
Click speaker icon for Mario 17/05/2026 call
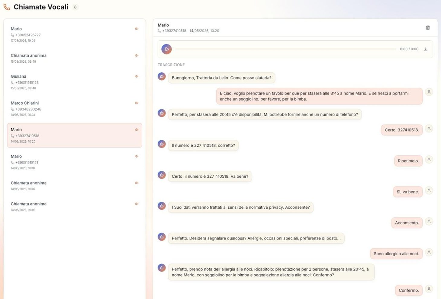tap(137, 29)
